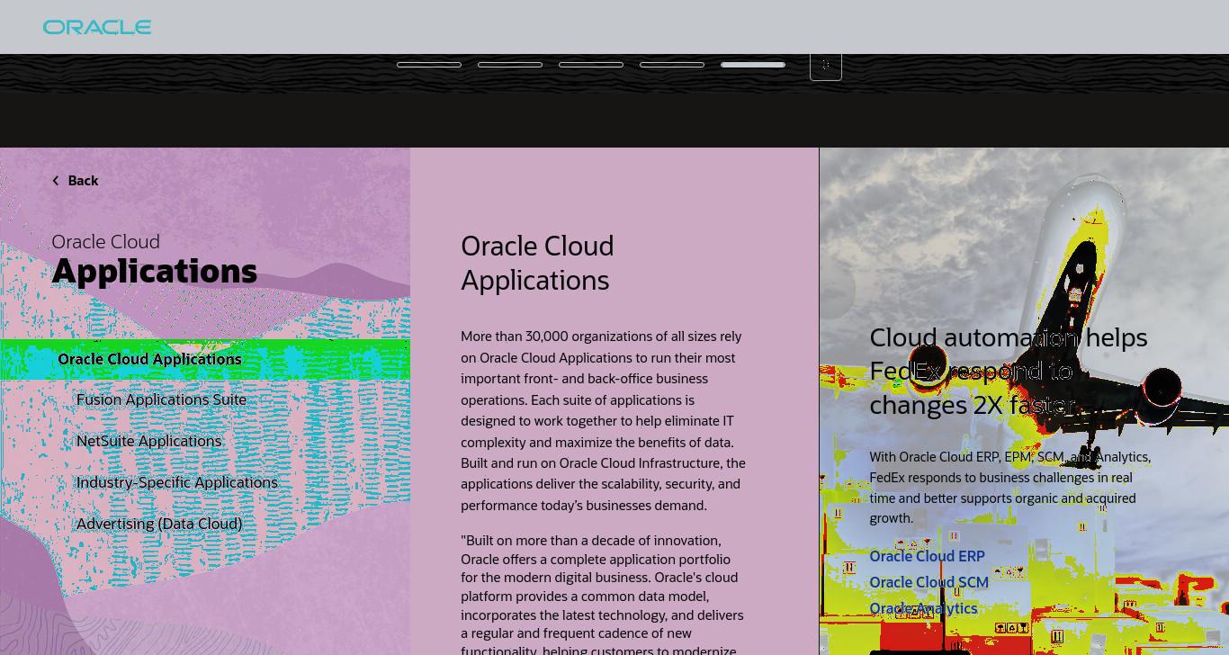Click paragraph starting 'More than 30,000 organizations'

(603, 420)
